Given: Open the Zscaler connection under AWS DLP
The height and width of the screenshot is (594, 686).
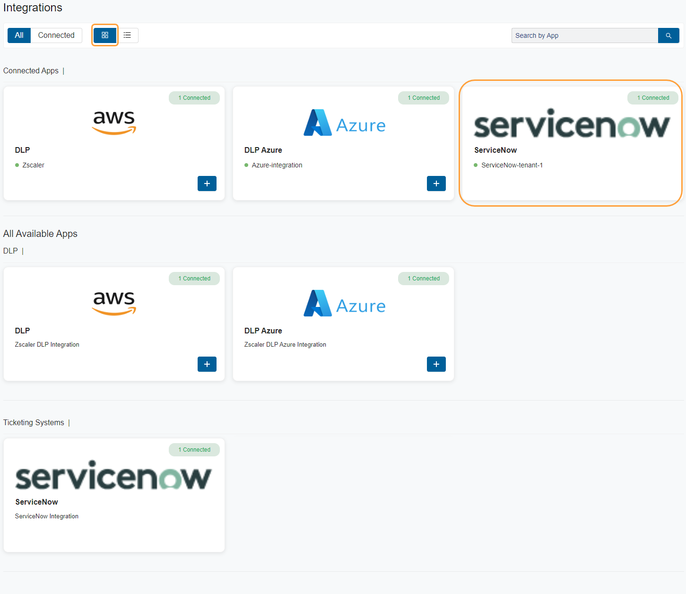Looking at the screenshot, I should pos(33,165).
